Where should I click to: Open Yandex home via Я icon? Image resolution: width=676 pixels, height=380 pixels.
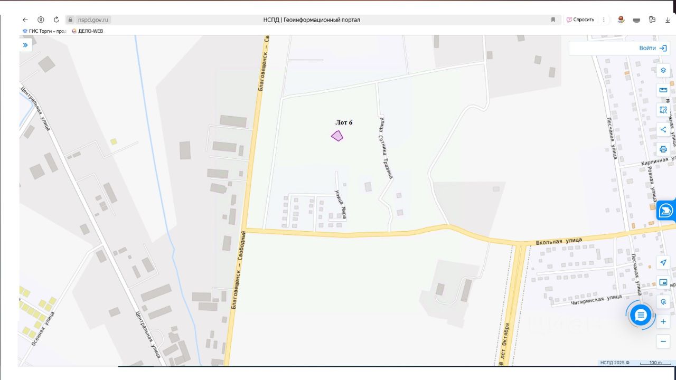coord(41,20)
